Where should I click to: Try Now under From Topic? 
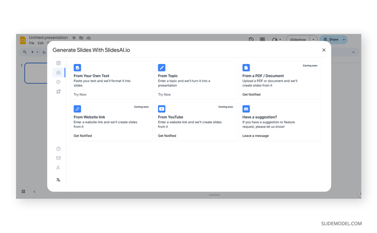(x=165, y=95)
